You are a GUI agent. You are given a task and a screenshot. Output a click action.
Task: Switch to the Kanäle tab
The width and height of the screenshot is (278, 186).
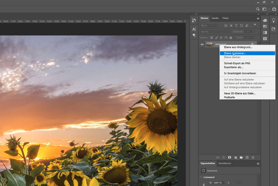click(215, 18)
